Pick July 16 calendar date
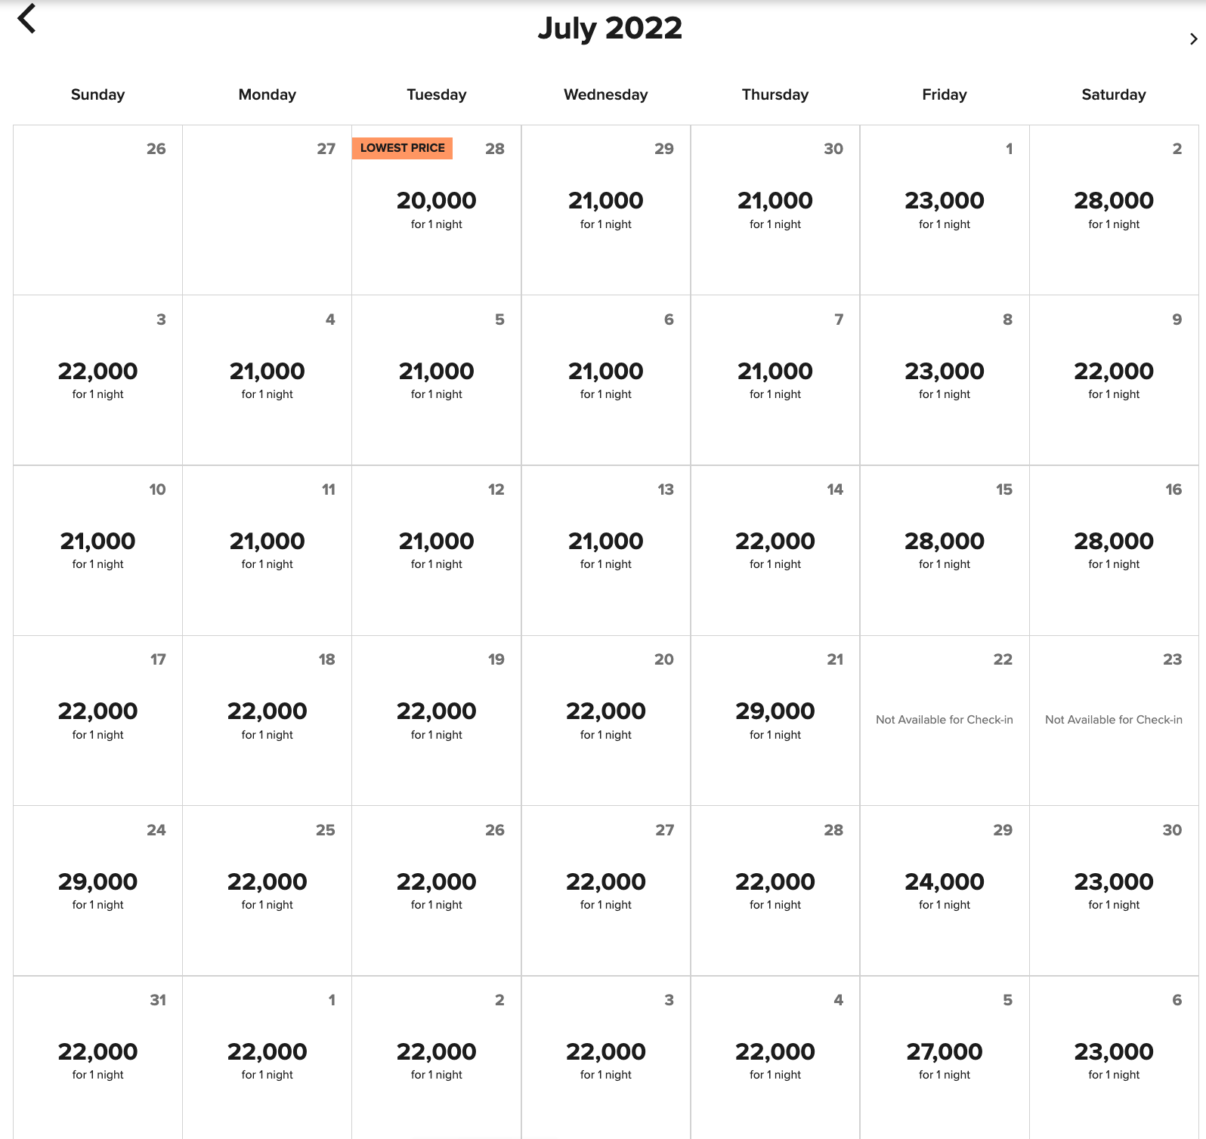1206x1139 pixels. coord(1113,550)
